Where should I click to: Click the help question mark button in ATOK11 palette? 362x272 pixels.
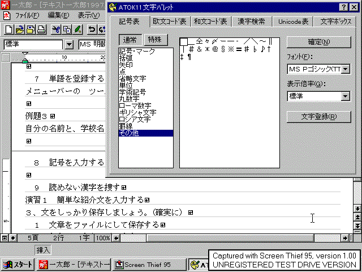344,7
